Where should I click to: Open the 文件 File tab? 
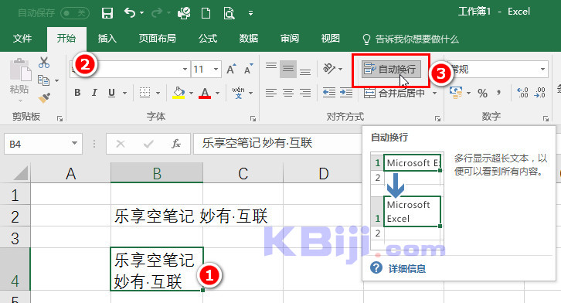[22, 39]
